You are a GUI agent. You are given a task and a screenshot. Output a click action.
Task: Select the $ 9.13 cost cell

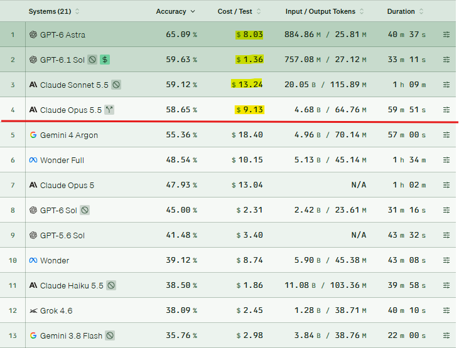click(249, 110)
